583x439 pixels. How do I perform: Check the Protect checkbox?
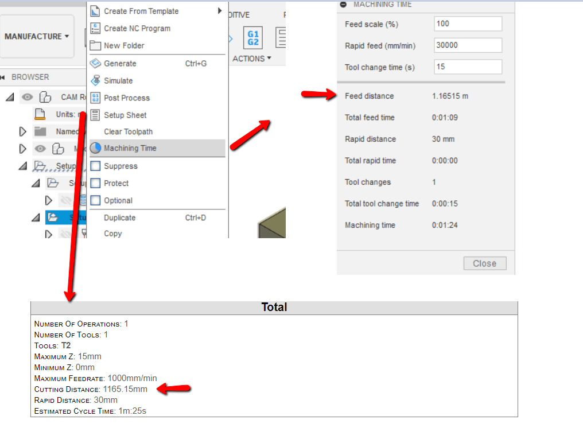(x=95, y=183)
